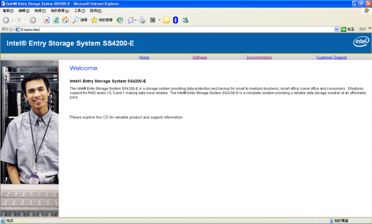This screenshot has height=224, width=372.
Task: Click the green Go arrow button
Action: 343,29
